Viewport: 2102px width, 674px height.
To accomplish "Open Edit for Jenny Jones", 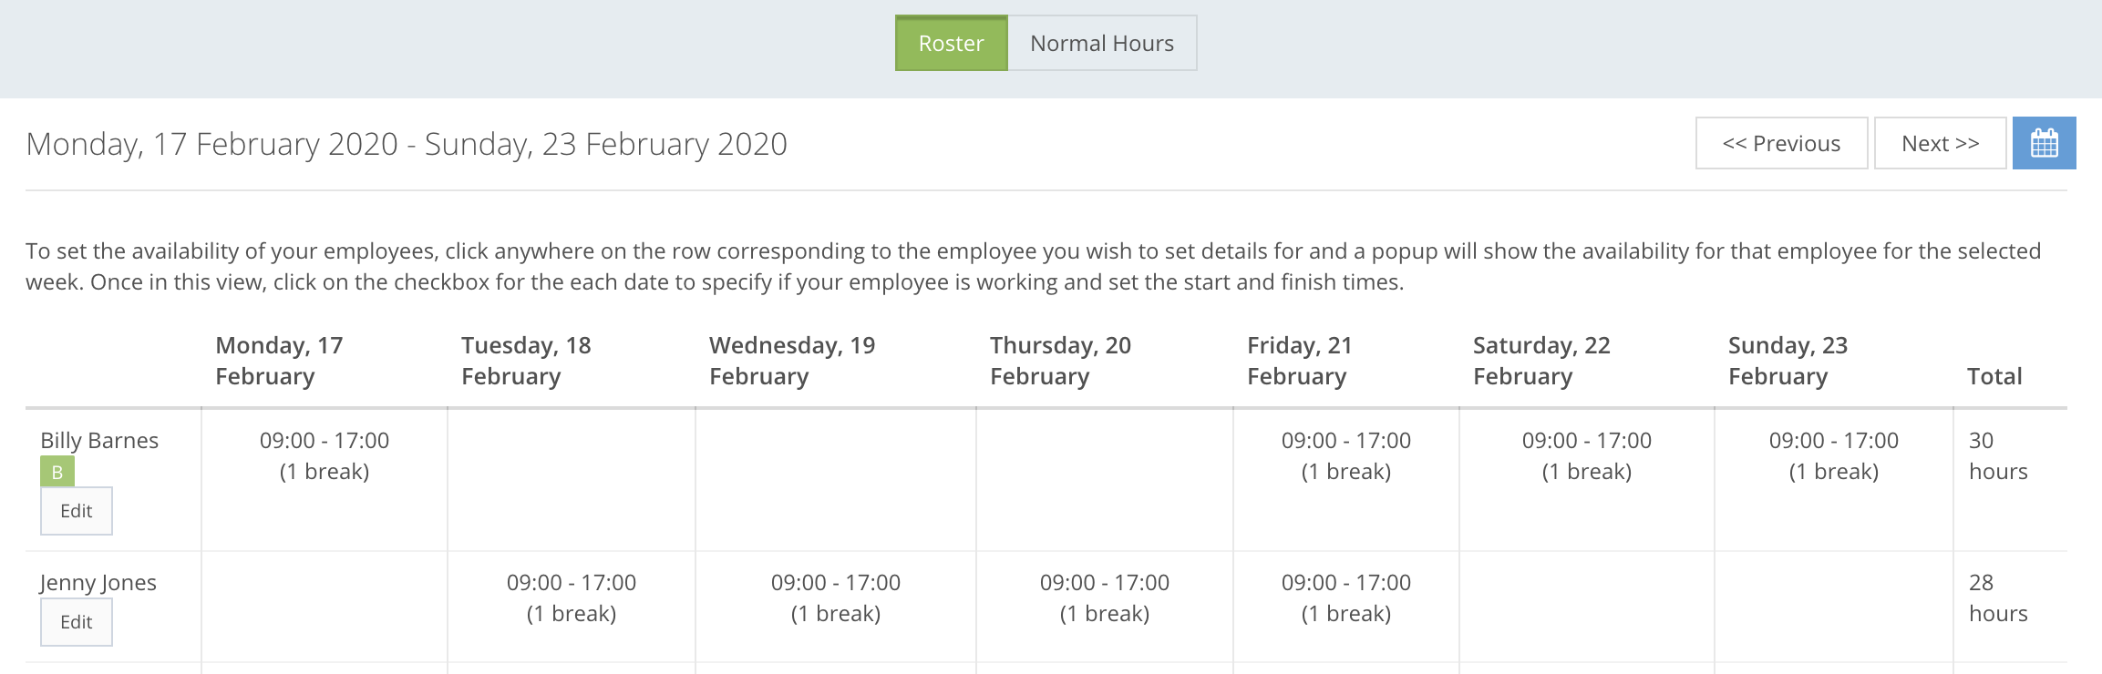I will (x=76, y=622).
